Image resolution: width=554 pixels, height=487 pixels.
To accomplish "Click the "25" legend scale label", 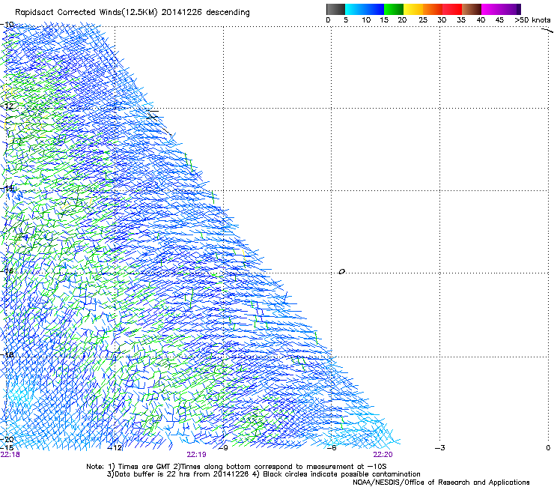I will [x=423, y=20].
